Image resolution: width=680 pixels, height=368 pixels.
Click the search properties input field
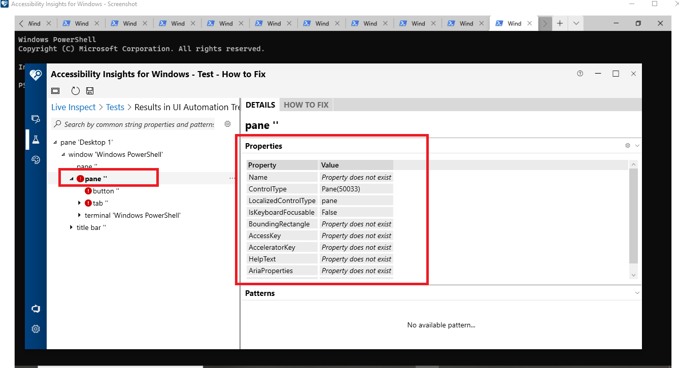137,124
